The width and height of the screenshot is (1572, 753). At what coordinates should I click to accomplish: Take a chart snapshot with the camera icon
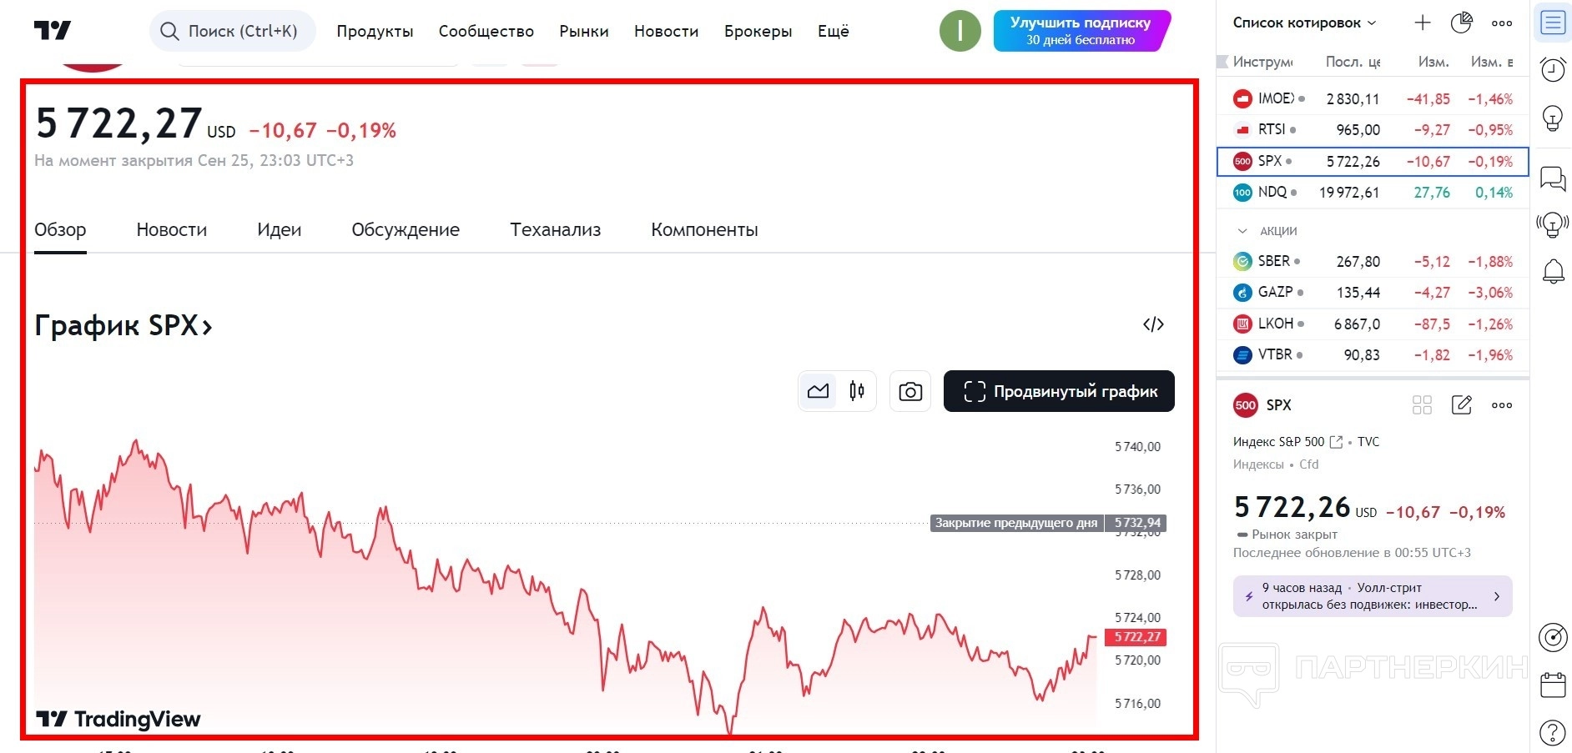tap(910, 391)
